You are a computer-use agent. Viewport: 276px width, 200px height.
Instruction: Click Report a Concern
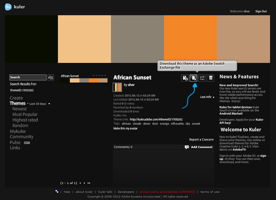click(201, 139)
